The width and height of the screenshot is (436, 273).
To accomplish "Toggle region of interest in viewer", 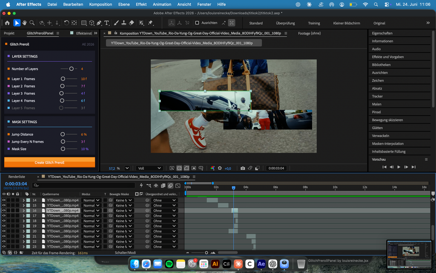I will tap(194, 168).
